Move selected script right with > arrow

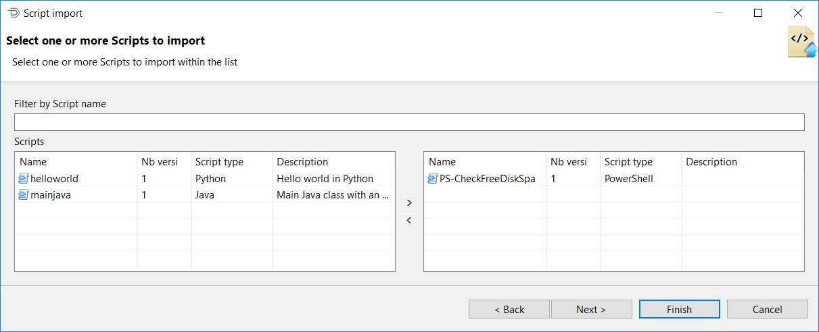tap(409, 202)
